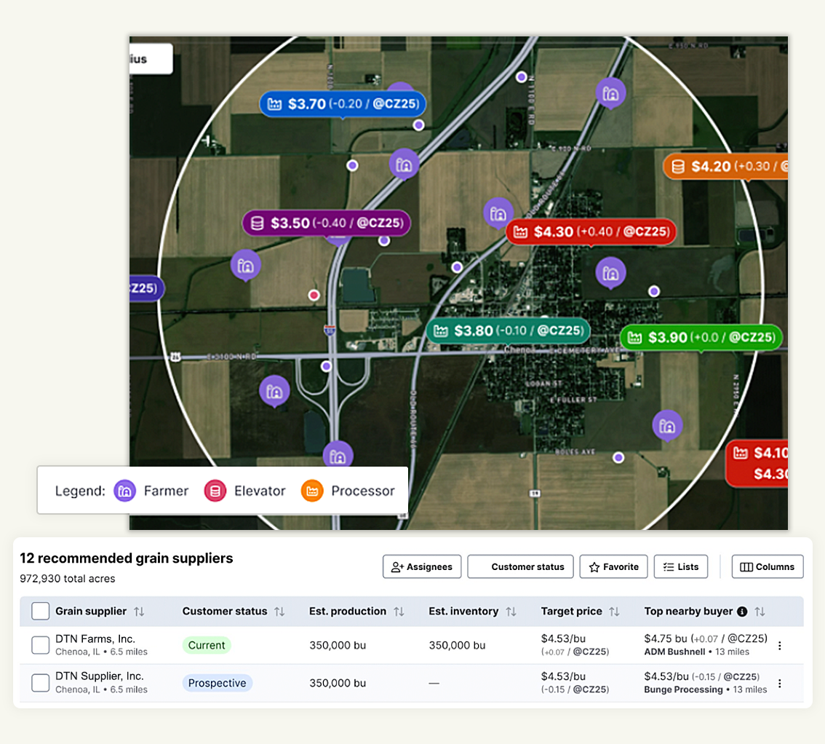Select the $3.80 teal price marker
The width and height of the screenshot is (825, 744).
(508, 331)
